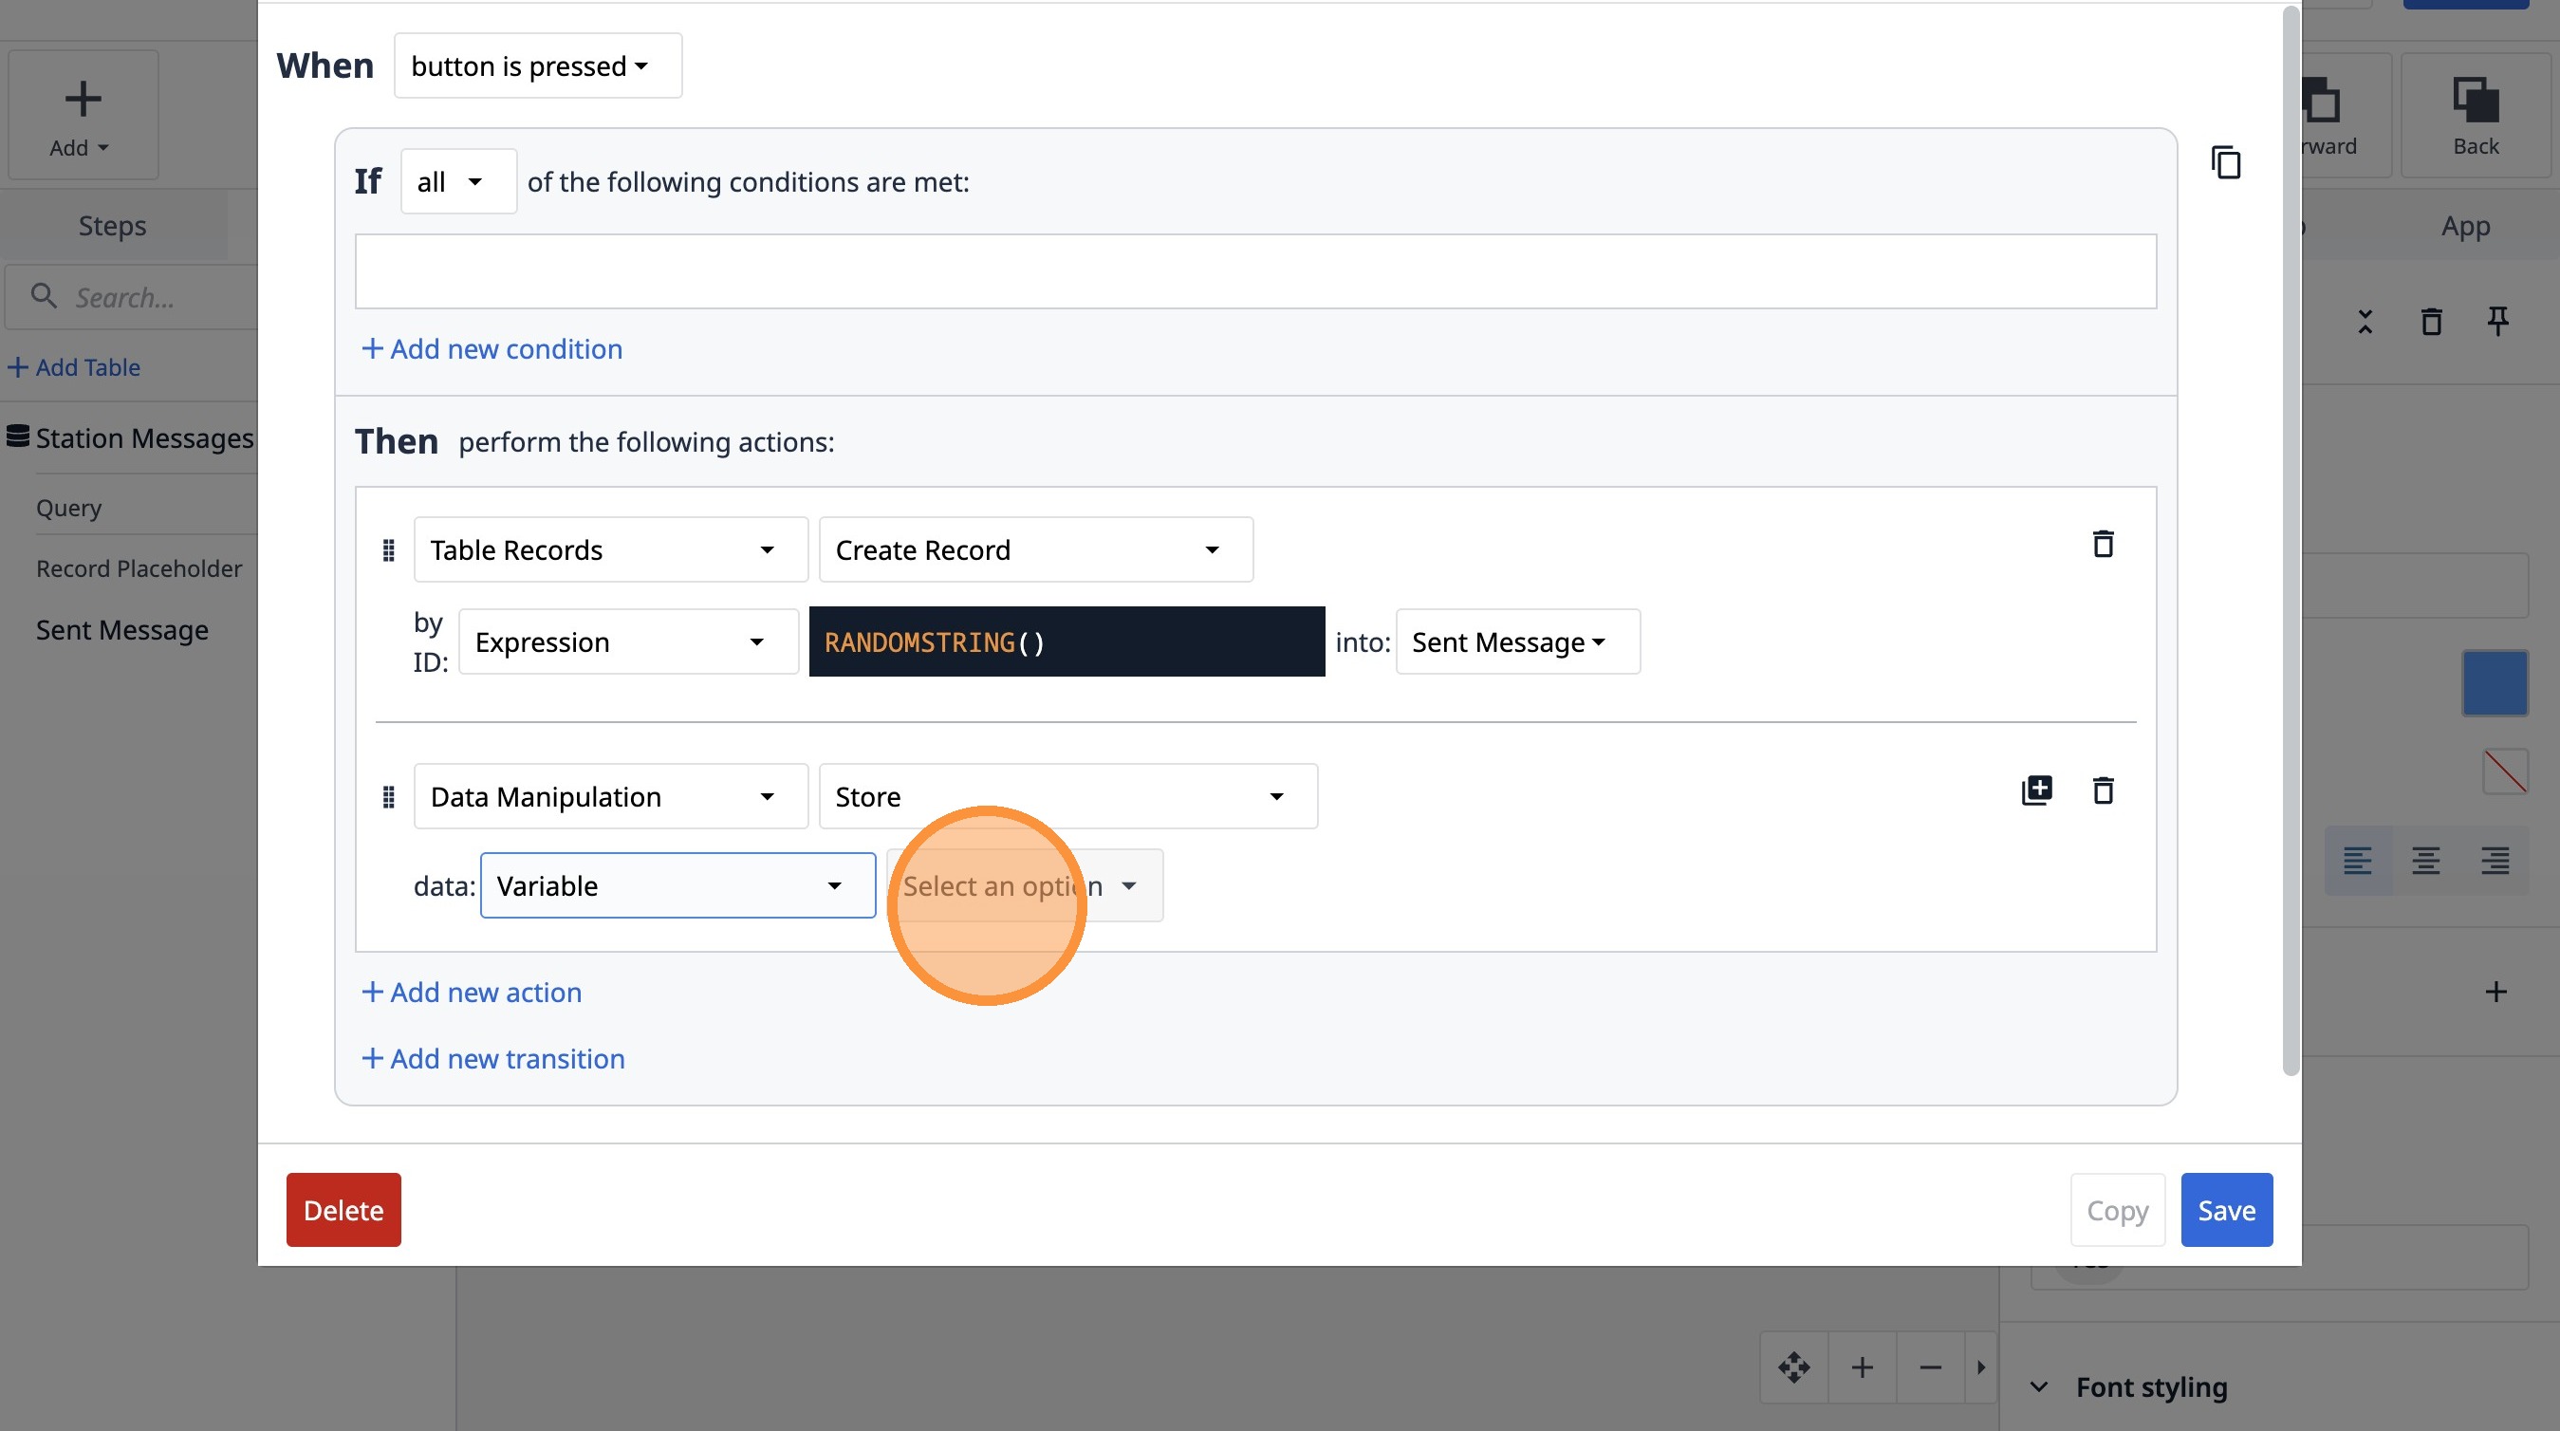
Task: Select align left text icon
Action: (2357, 861)
